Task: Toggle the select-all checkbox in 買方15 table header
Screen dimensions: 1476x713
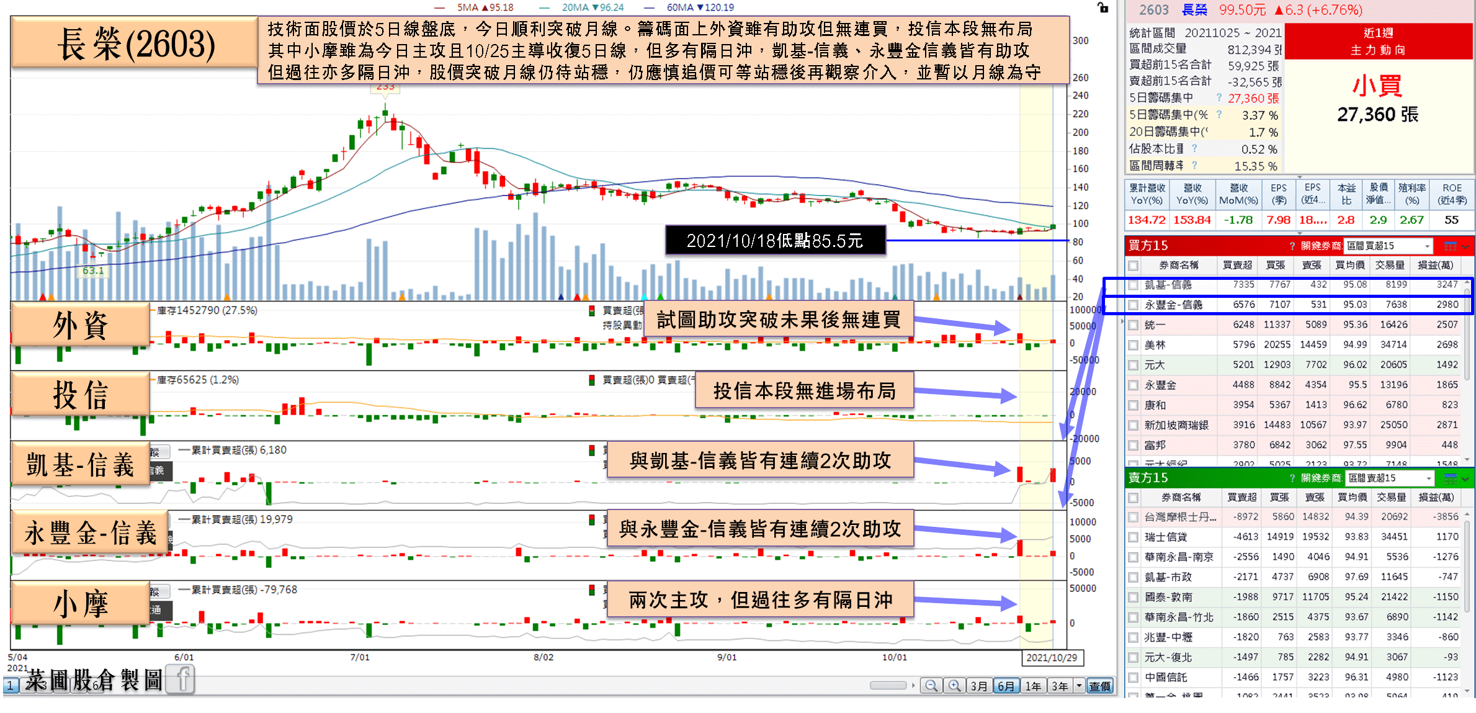Action: [x=1134, y=266]
